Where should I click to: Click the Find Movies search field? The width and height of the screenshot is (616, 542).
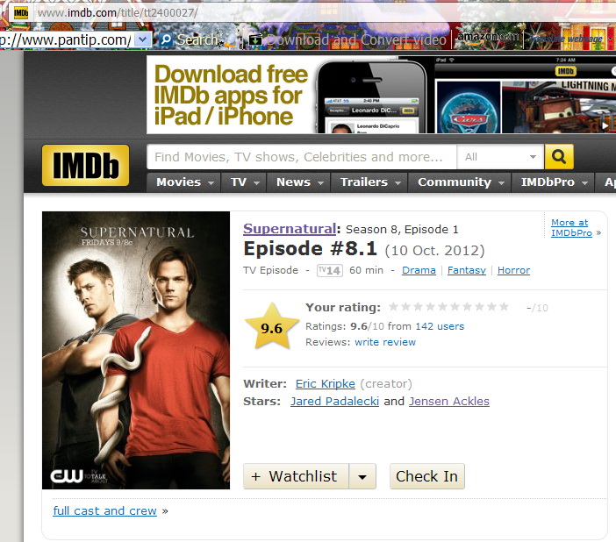point(301,157)
